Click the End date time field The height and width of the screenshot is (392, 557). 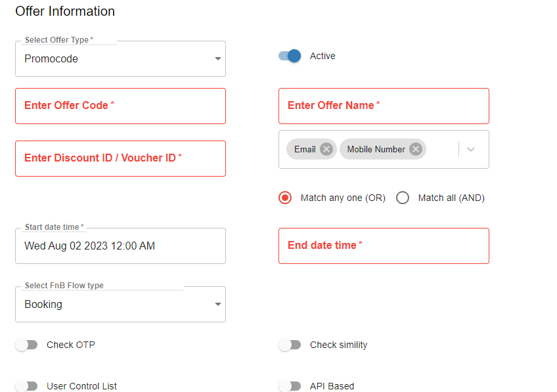click(x=384, y=246)
